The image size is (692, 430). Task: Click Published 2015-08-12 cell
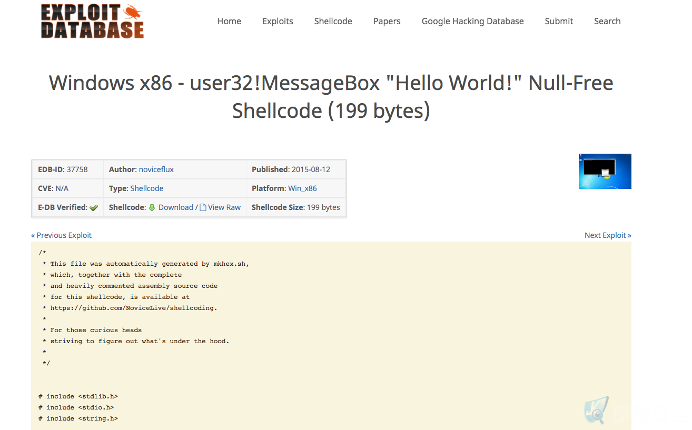coord(296,169)
